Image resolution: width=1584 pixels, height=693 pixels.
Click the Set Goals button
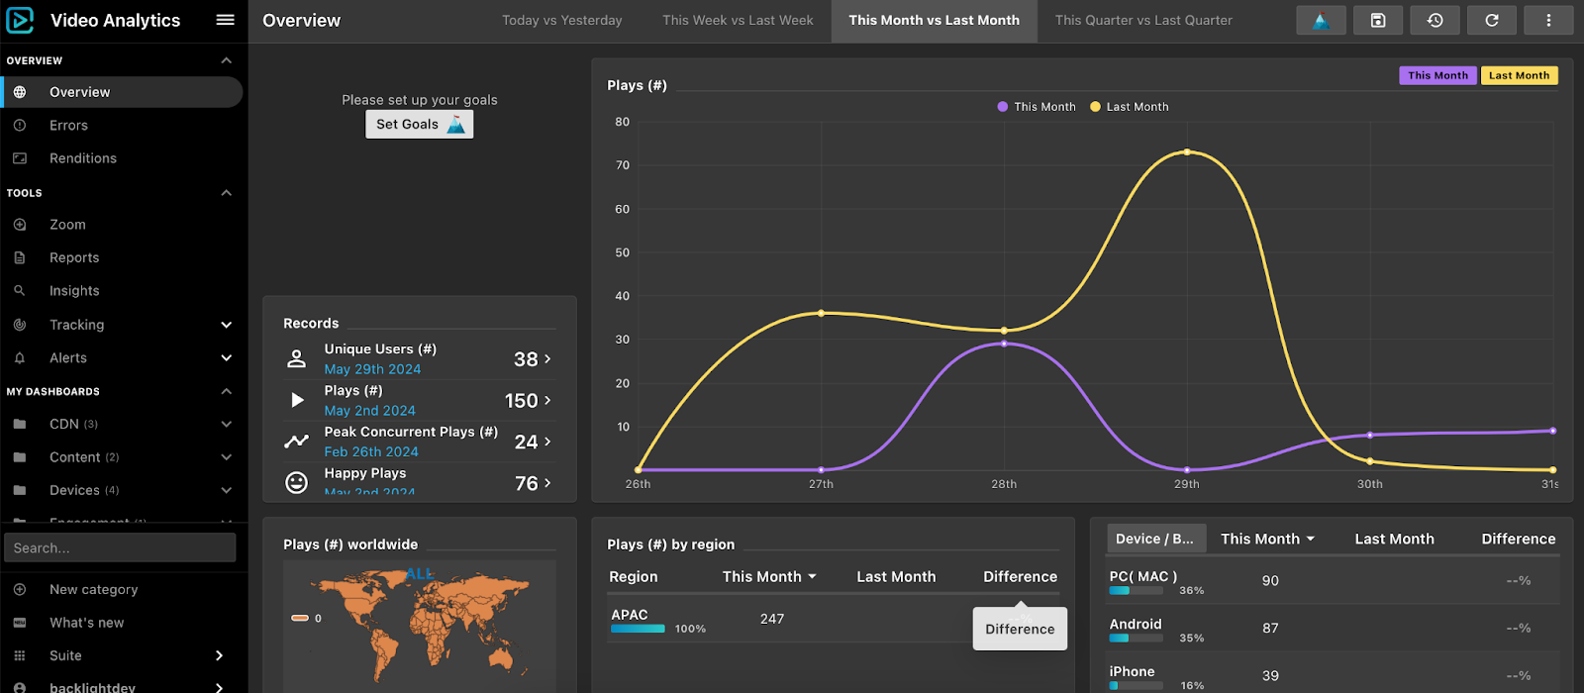[420, 124]
